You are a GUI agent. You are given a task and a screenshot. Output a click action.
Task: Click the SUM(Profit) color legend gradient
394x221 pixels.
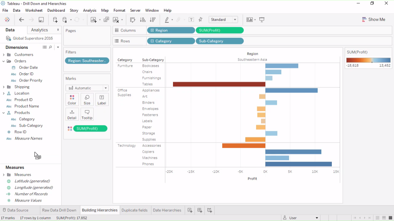[x=368, y=60]
